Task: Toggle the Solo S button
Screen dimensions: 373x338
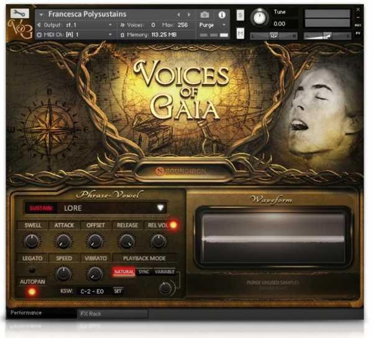Action: click(x=240, y=16)
